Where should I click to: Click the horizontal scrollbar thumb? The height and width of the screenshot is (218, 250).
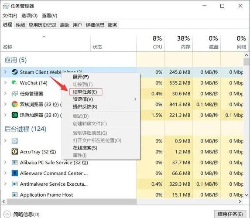[x=72, y=201]
